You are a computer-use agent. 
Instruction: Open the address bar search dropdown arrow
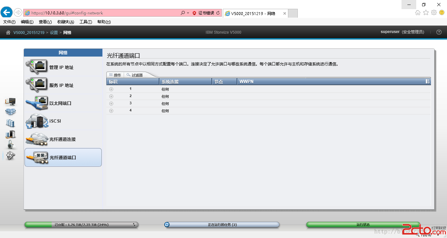pos(188,13)
